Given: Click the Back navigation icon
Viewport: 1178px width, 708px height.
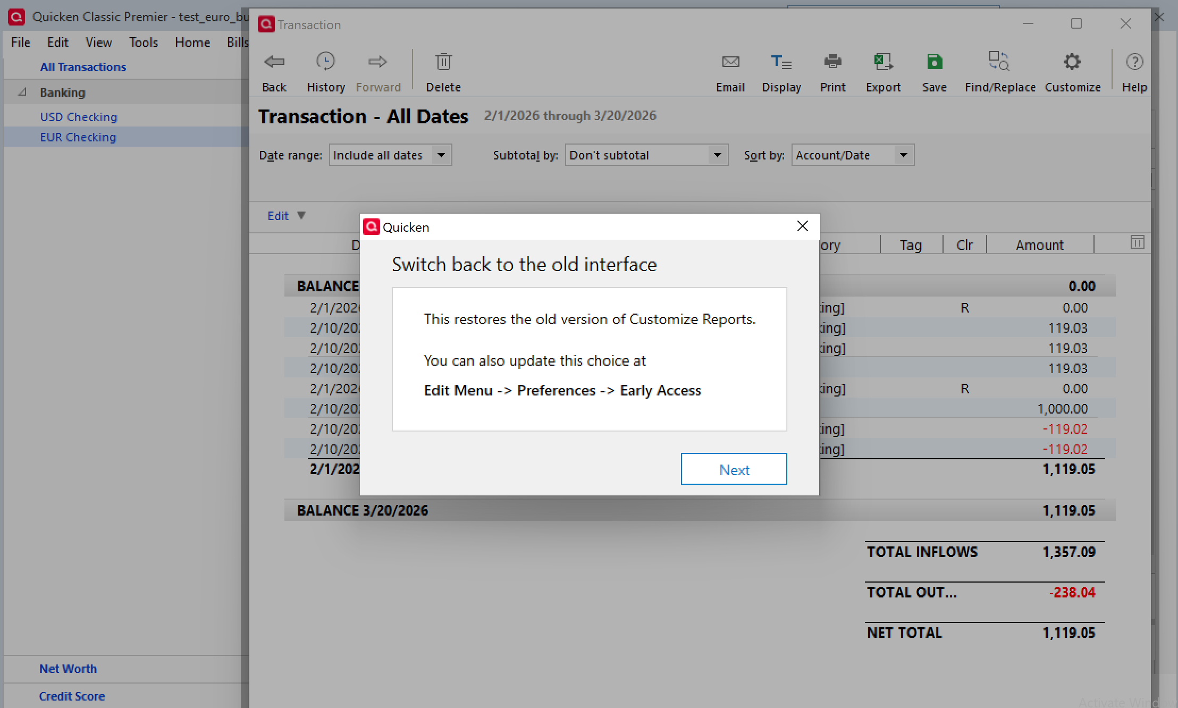Looking at the screenshot, I should coord(274,62).
